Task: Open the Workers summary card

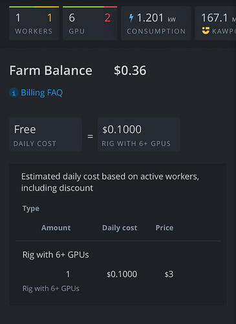Action: click(34, 23)
